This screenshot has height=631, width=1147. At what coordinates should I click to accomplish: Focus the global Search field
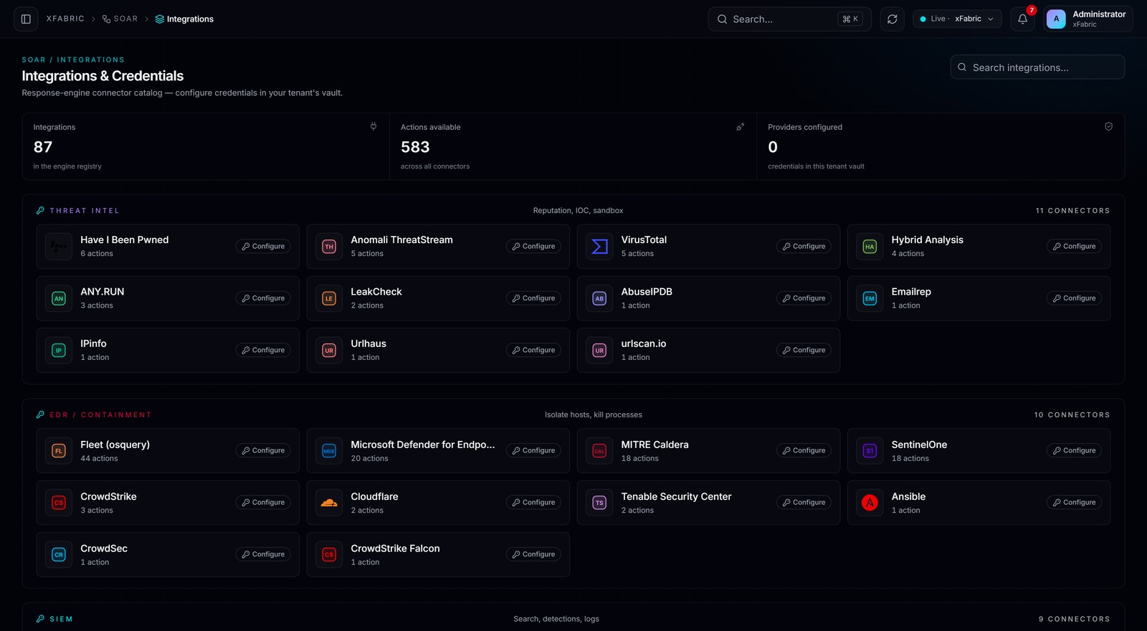pos(789,19)
